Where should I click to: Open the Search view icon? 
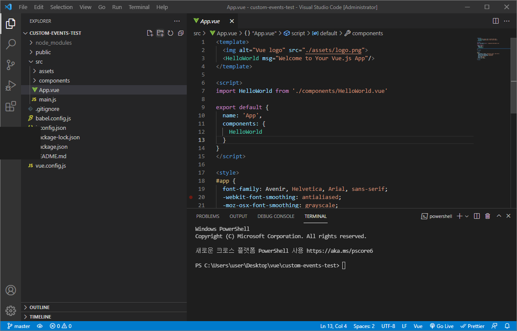(x=10, y=44)
